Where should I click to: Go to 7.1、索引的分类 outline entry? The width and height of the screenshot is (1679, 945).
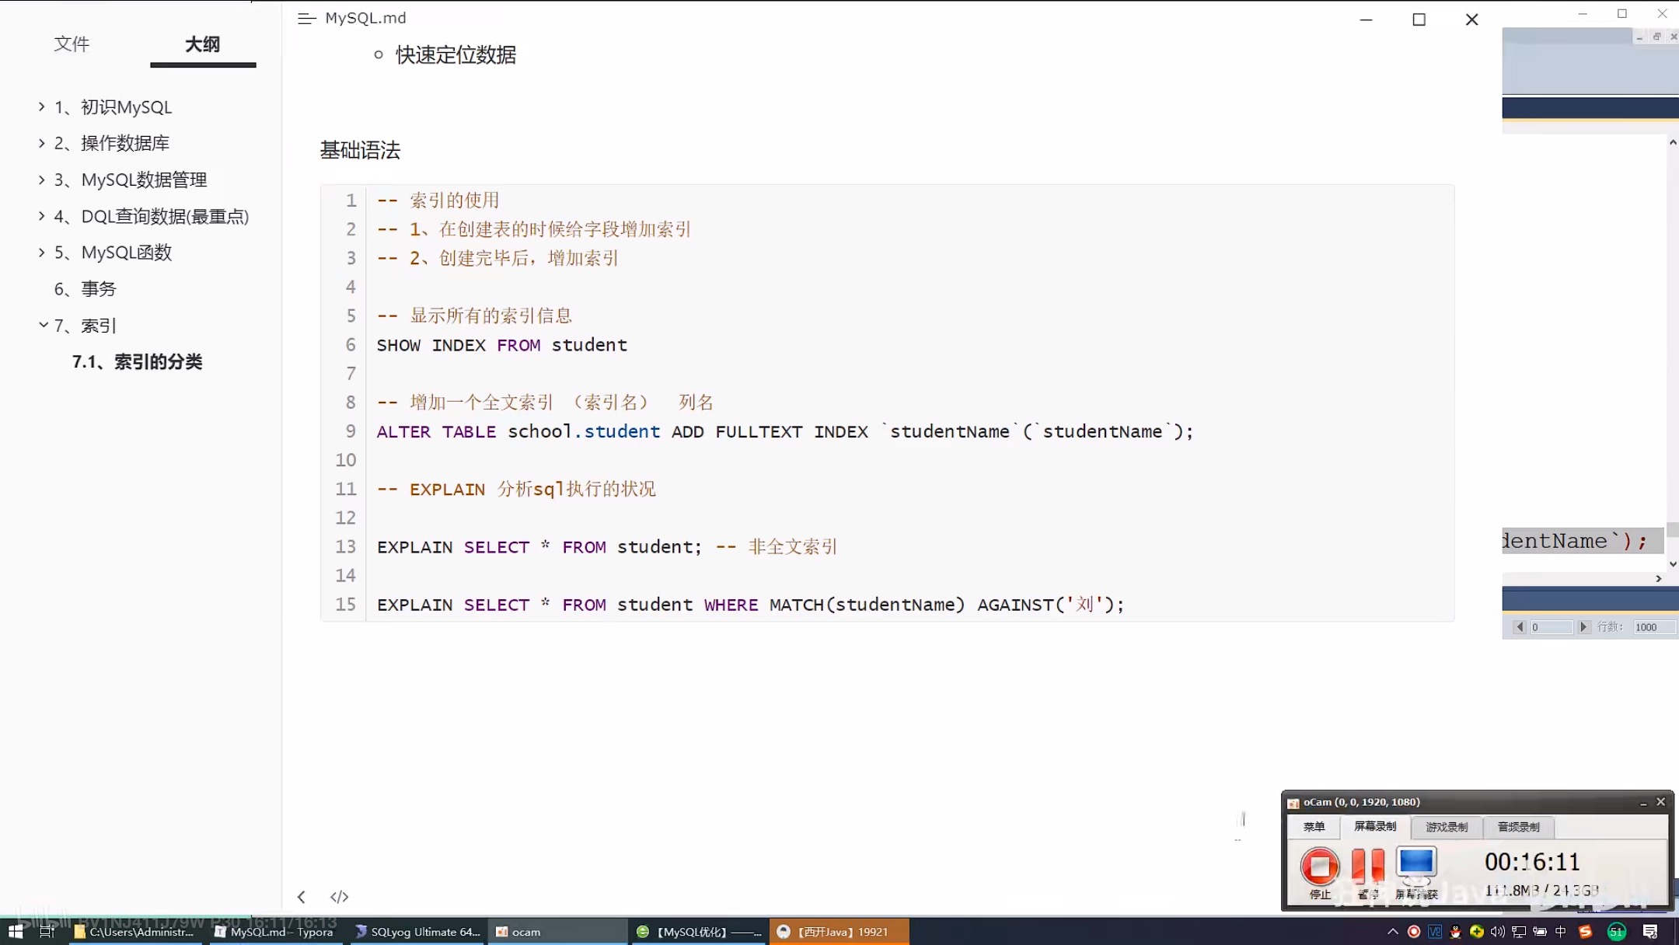137,361
